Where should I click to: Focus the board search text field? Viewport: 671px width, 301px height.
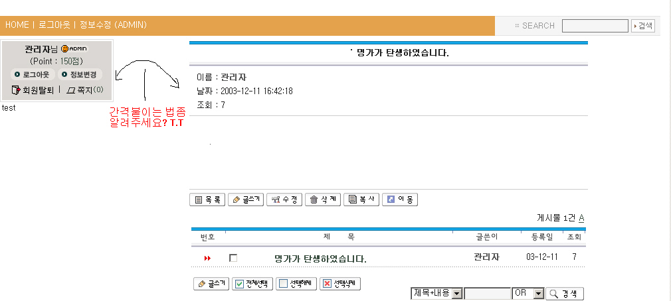click(x=488, y=294)
